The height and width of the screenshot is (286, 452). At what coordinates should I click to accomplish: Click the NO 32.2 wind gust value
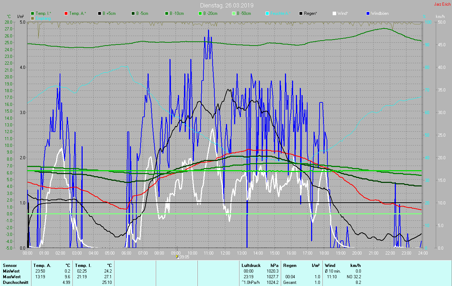(x=354, y=277)
